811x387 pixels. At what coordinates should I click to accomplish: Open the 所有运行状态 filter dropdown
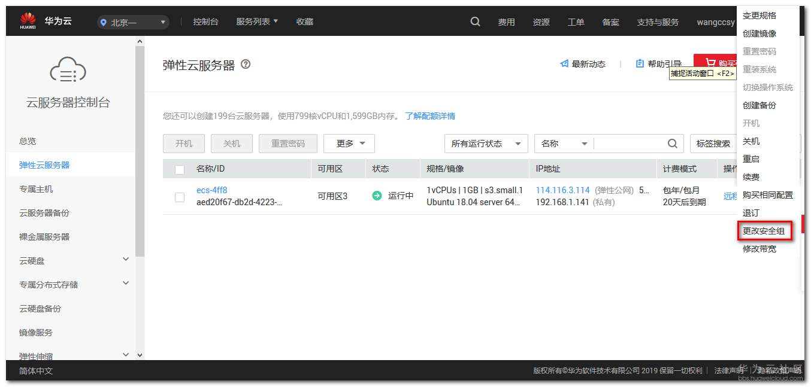coord(486,144)
